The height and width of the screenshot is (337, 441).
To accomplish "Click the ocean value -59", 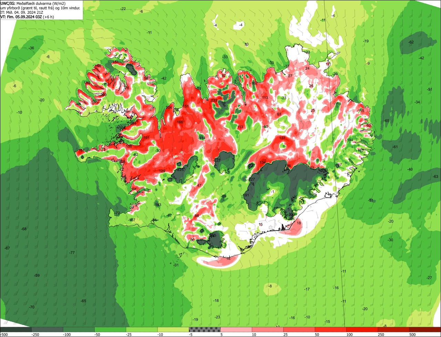I will 37,275.
